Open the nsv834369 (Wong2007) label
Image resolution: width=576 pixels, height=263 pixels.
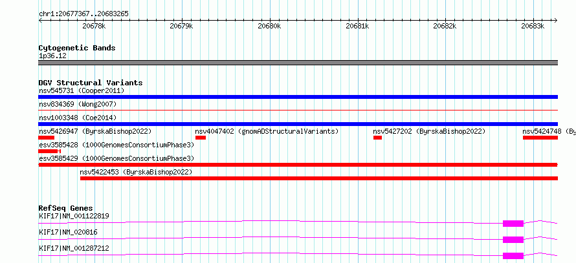pyautogui.click(x=78, y=104)
